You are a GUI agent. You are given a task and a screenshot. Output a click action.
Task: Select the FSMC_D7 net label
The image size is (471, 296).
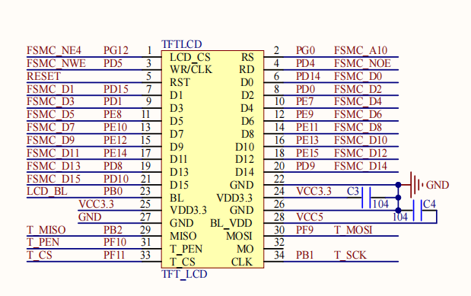pos(50,127)
